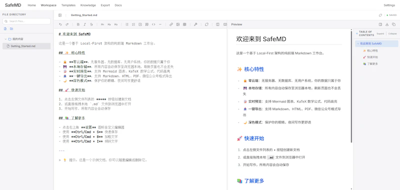Click the SafeMD logo
This screenshot has height=190, width=400.
pos(13,5)
